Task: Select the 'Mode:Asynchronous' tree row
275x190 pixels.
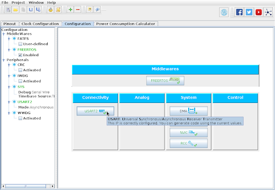Action: [x=36, y=107]
